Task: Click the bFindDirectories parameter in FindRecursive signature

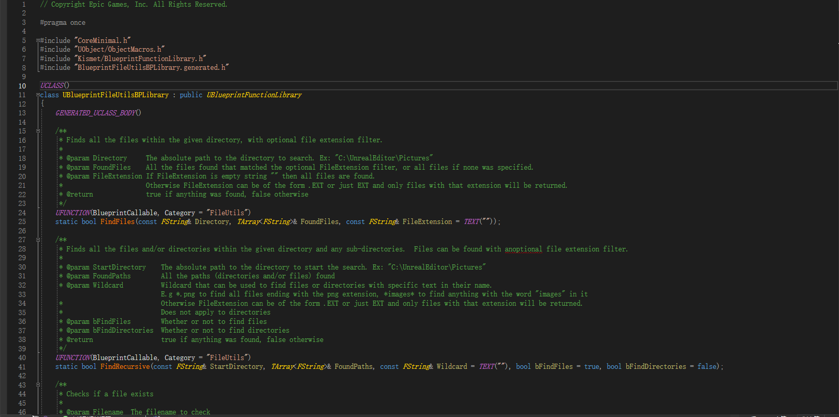Action: coord(656,366)
